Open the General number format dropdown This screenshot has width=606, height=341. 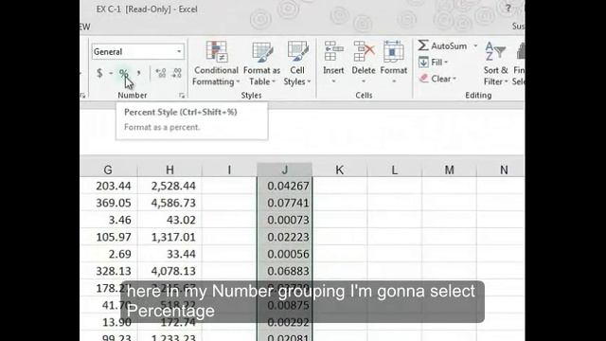179,51
